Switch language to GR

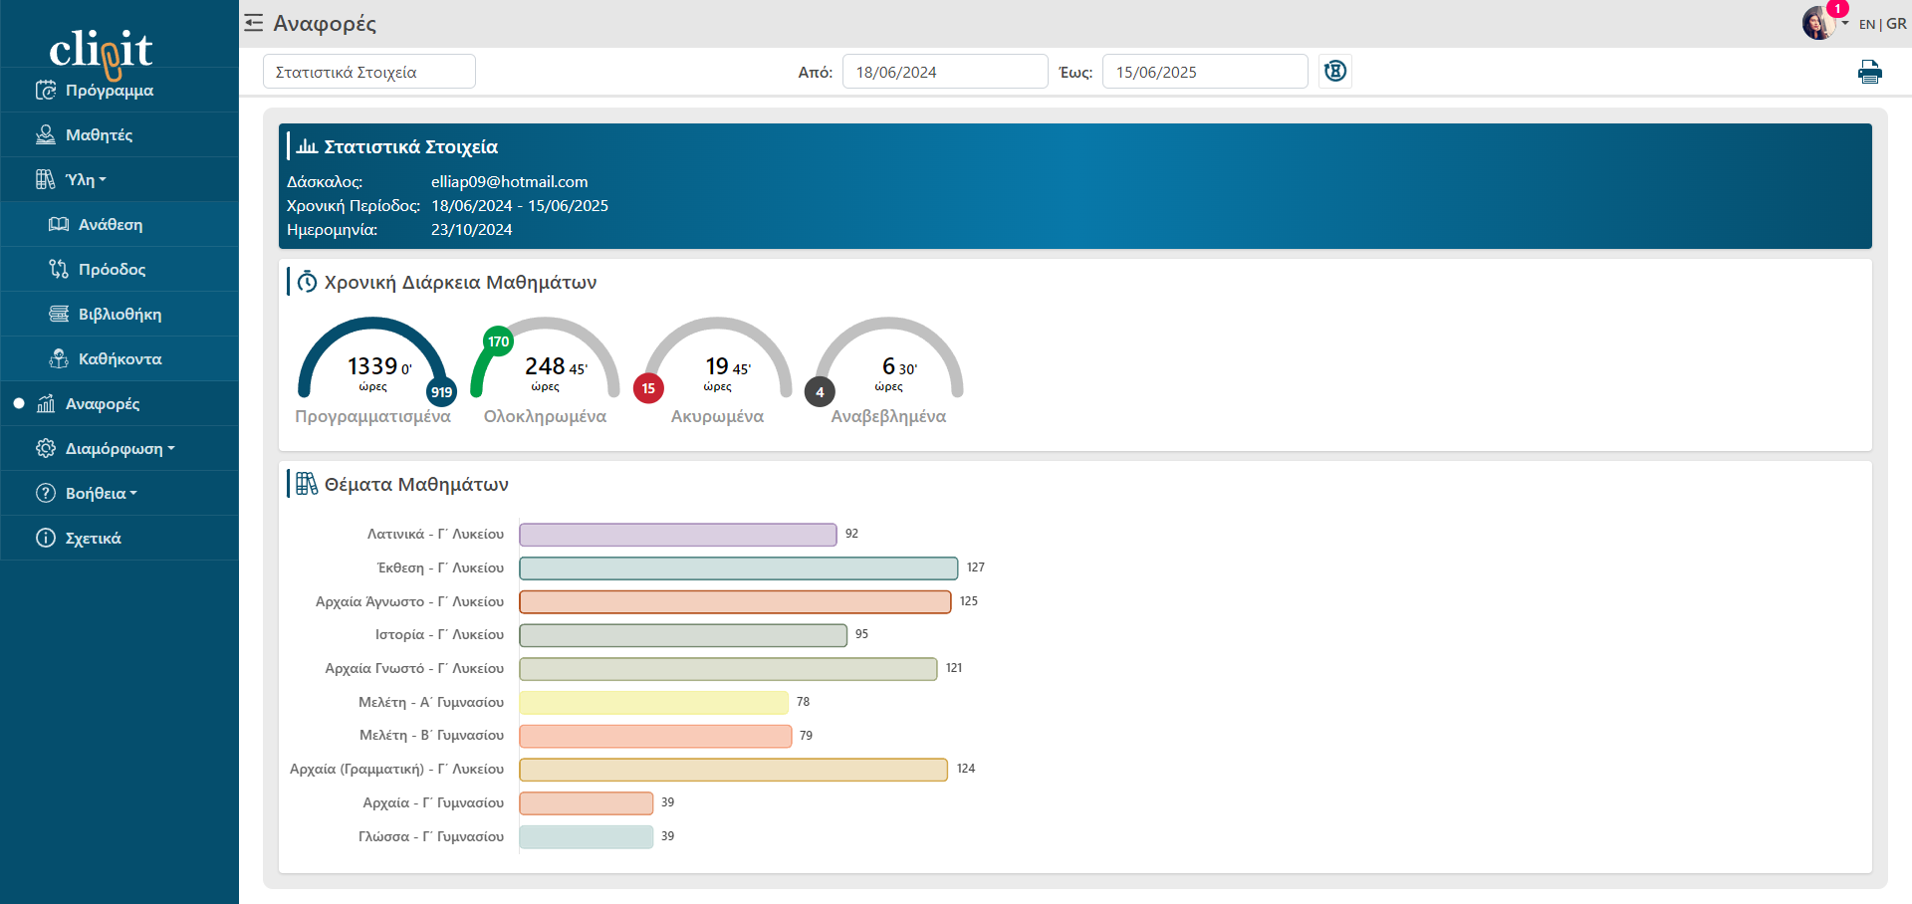[1896, 24]
